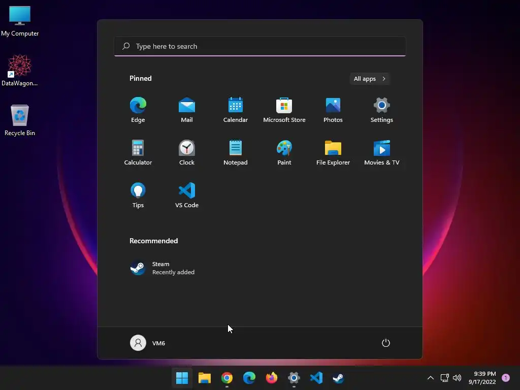Launch Movies & TV app

tap(382, 152)
